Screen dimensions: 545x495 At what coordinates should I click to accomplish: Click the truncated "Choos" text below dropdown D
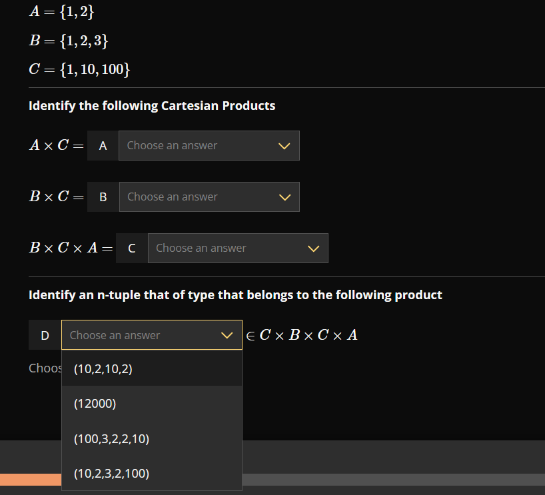click(x=45, y=368)
